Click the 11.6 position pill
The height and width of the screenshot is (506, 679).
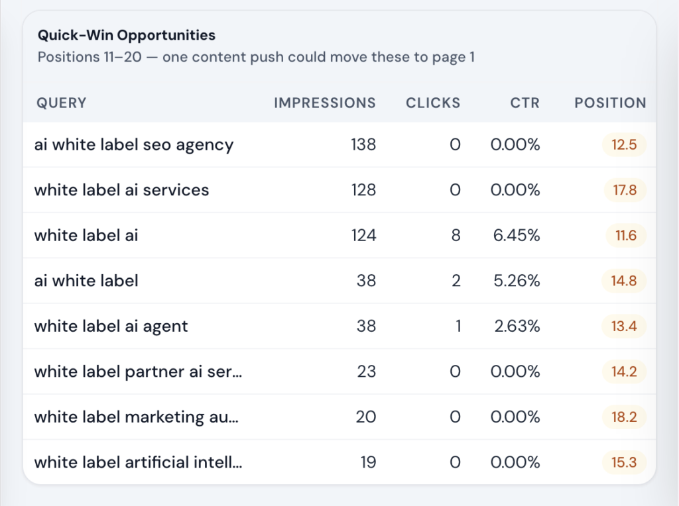click(624, 235)
